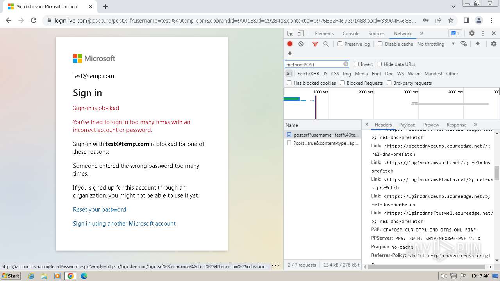Open Chrome three-dot menu
This screenshot has height=281, width=500.
coord(491,20)
